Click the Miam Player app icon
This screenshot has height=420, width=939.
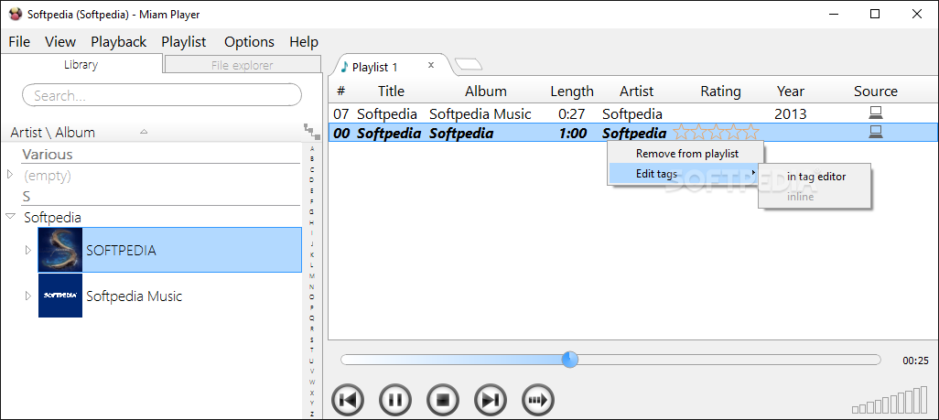[x=16, y=14]
